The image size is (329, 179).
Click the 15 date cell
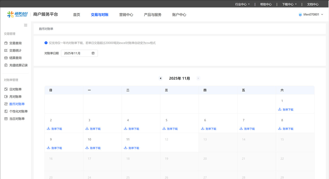click(295, 143)
